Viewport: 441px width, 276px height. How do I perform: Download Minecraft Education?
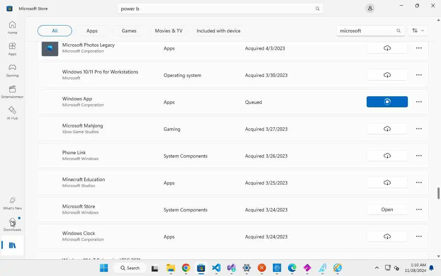point(387,183)
